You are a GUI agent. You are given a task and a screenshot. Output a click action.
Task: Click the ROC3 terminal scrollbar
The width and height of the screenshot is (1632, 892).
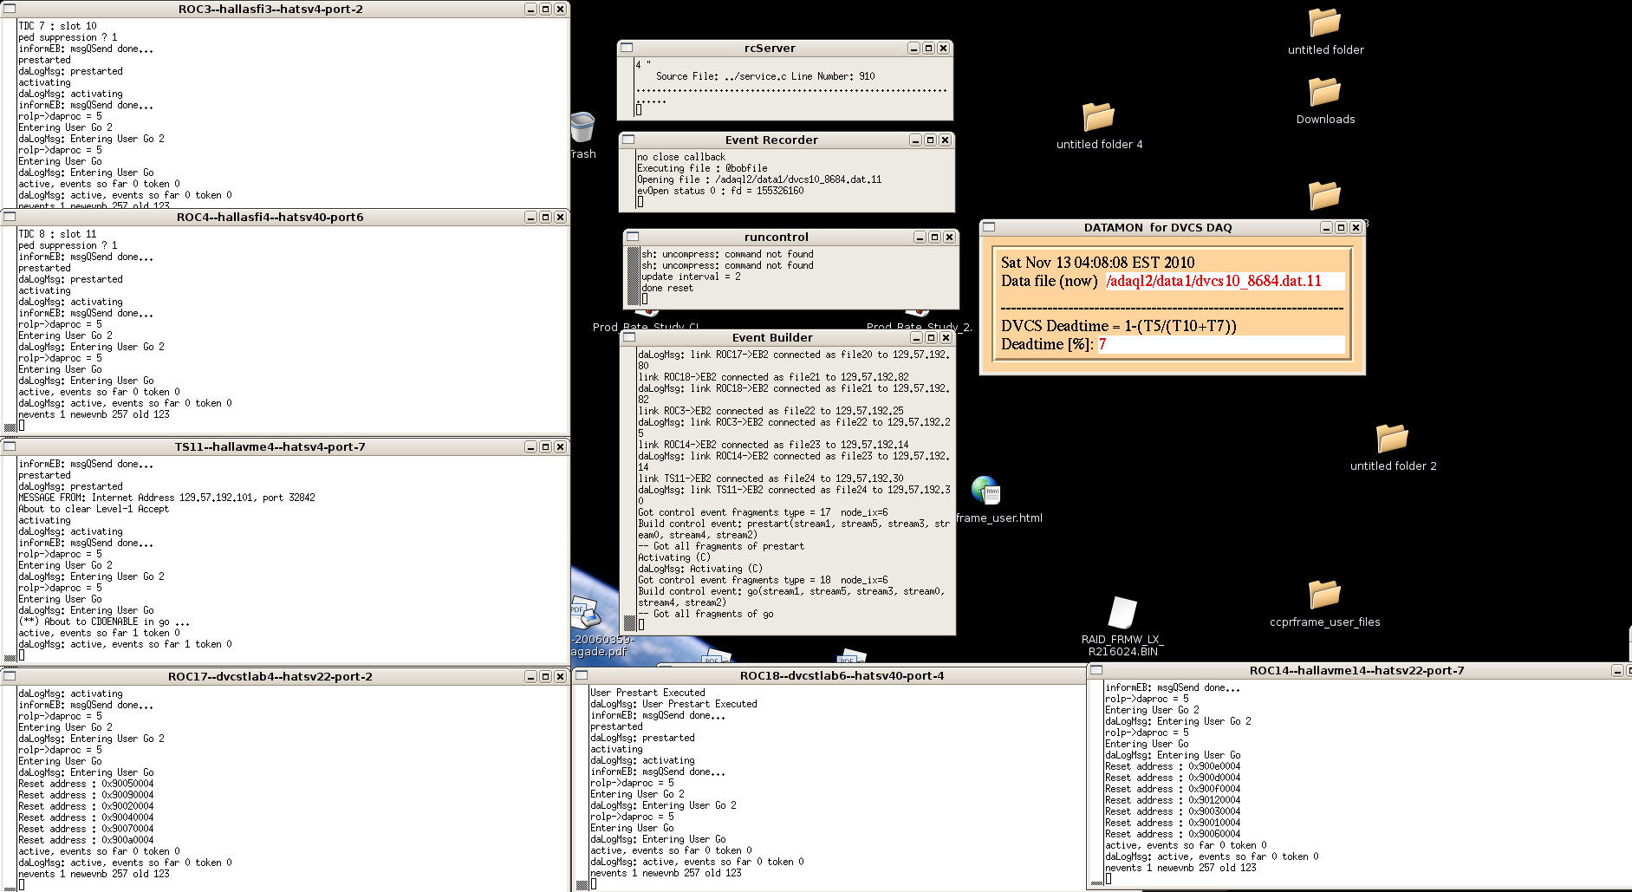(x=10, y=114)
